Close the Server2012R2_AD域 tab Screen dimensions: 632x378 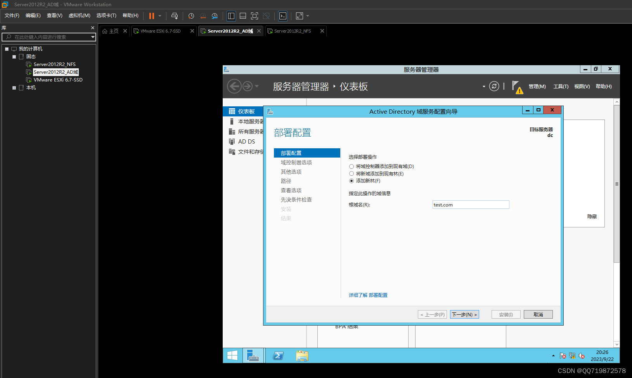(x=259, y=31)
